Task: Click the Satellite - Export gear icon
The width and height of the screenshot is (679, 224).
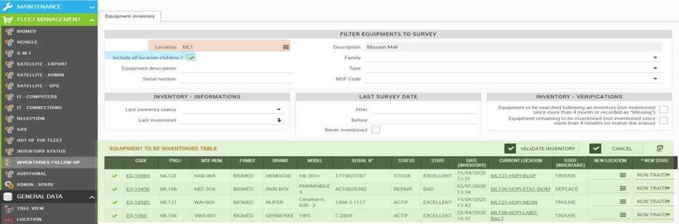Action: [x=8, y=64]
